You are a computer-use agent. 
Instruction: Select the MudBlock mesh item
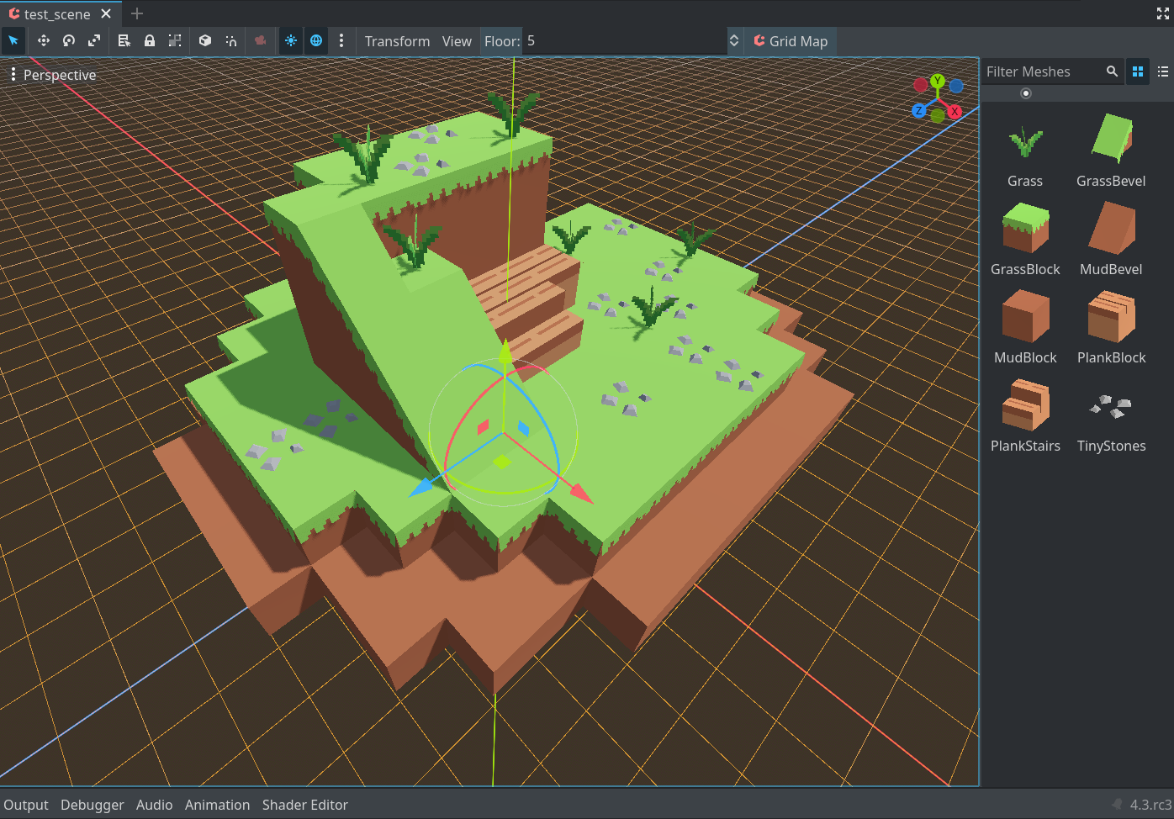click(1025, 328)
